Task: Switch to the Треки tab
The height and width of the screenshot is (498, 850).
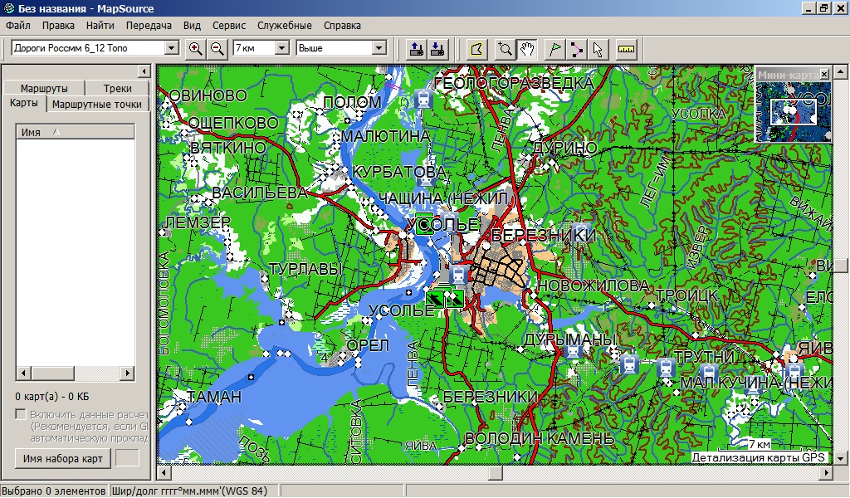Action: tap(118, 88)
